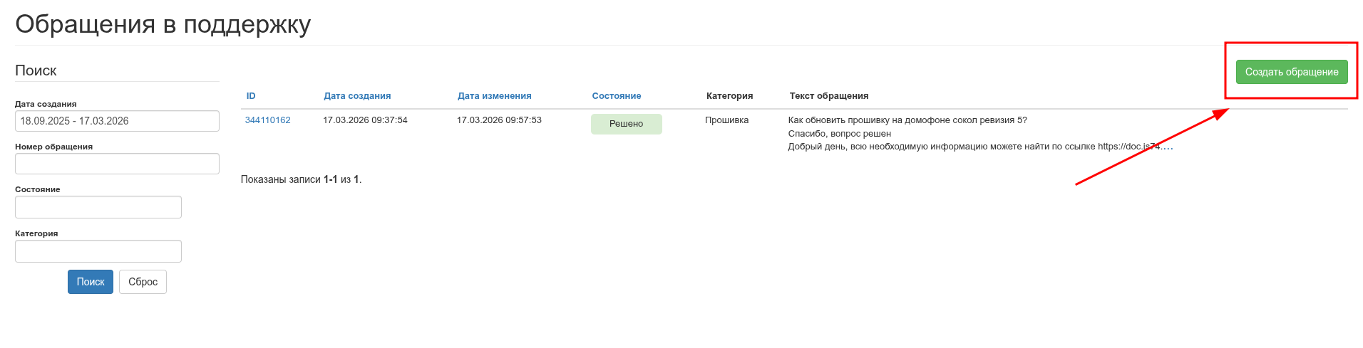Select the Прошивка category cell
Image resolution: width=1363 pixels, height=348 pixels.
point(726,120)
